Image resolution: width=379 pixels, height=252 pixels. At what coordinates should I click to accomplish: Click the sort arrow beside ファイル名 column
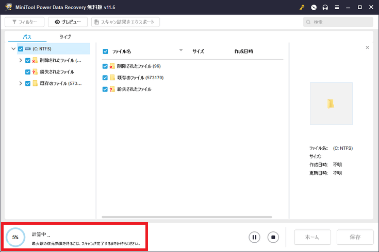[181, 50]
